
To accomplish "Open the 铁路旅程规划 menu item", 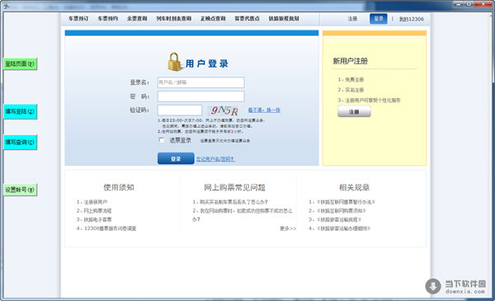I will point(284,19).
